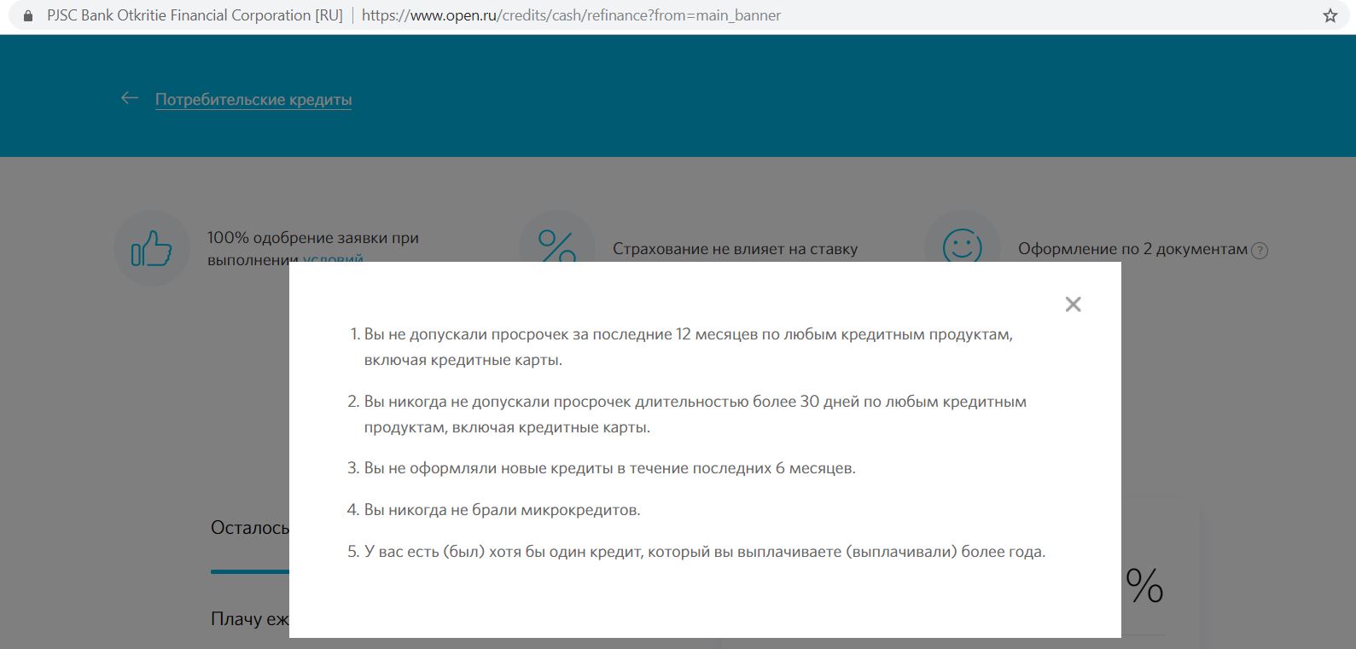
Task: Click the condition mentioning микрокредитов
Action: pyautogui.click(x=502, y=510)
